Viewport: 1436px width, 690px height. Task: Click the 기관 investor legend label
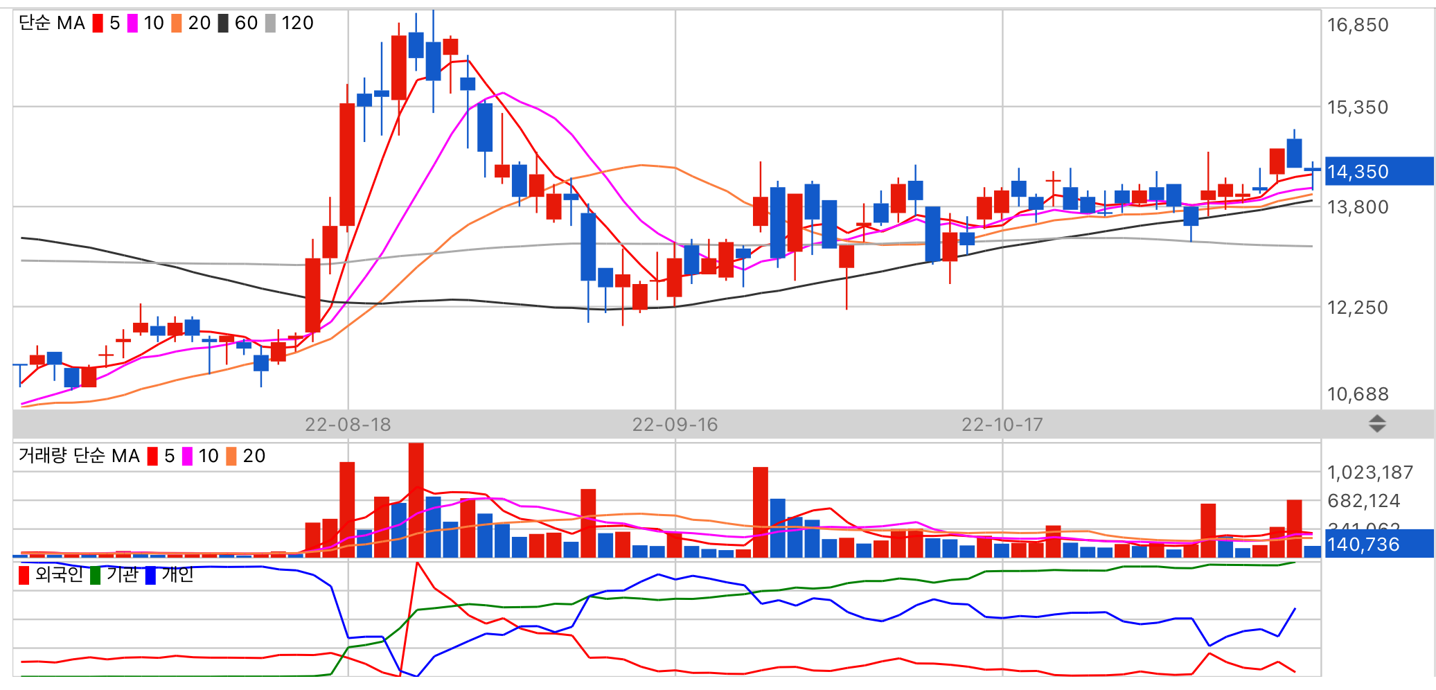pos(123,574)
